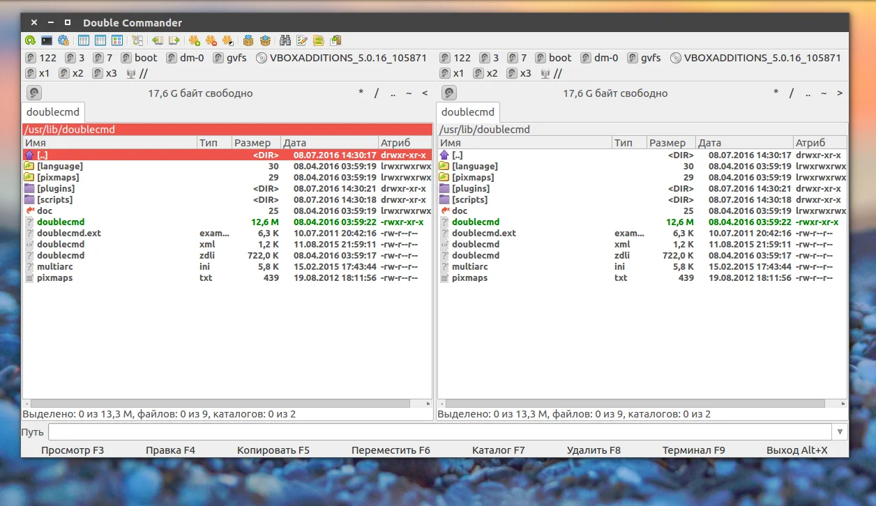Select the doublecmd tab in the left panel
The image size is (876, 506).
click(x=53, y=112)
